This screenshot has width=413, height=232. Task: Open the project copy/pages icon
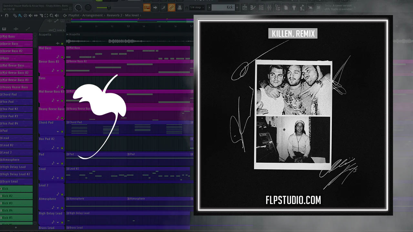point(286,7)
